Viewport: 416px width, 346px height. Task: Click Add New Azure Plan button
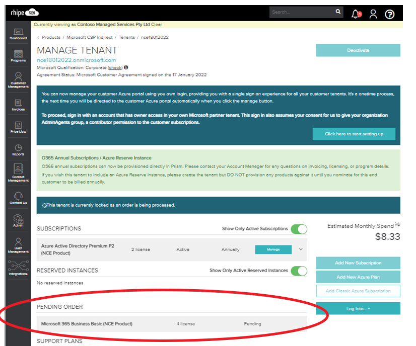(358, 277)
